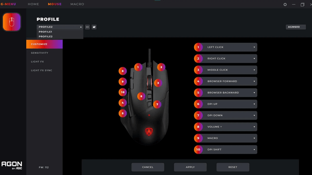This screenshot has width=312, height=175.
Task: Open the settings gear icon
Action: tap(285, 5)
